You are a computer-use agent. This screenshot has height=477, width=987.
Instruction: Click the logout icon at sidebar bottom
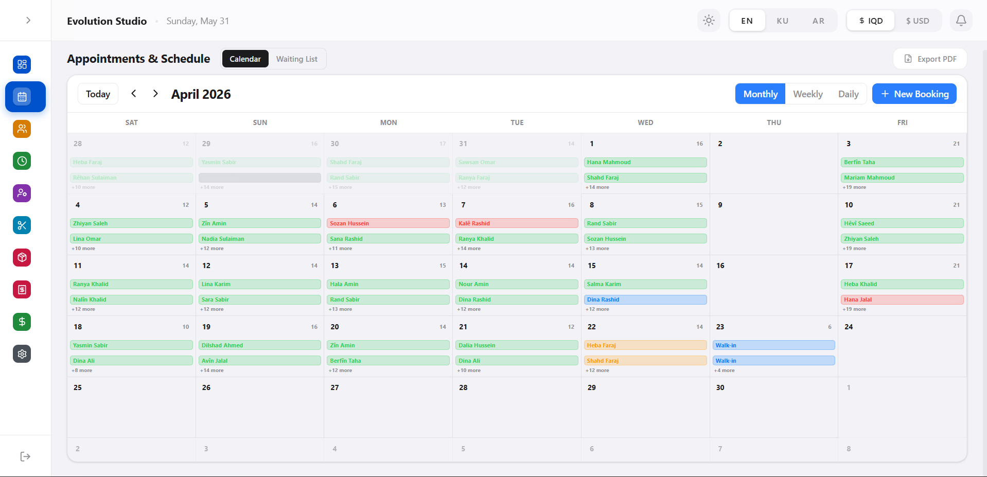pyautogui.click(x=25, y=456)
